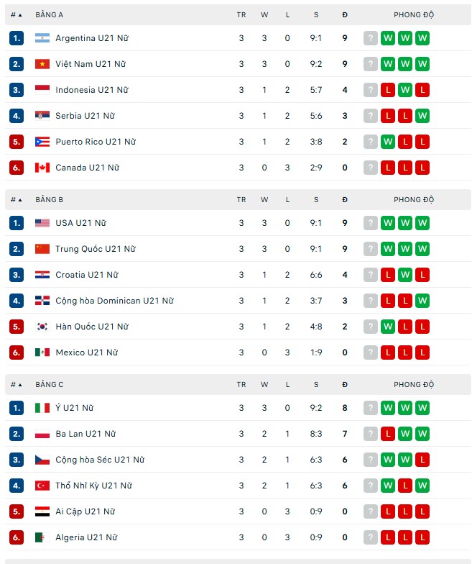Click the USA flag icon
This screenshot has height=564, width=472.
(42, 223)
